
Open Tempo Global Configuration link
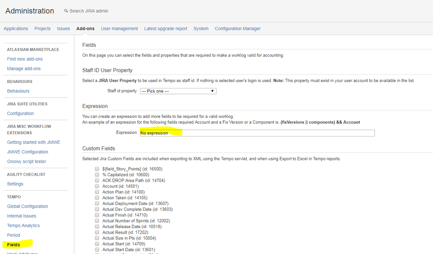click(x=27, y=206)
